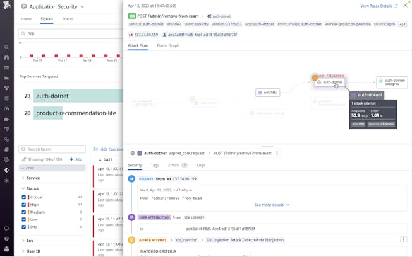Click the flag icon beside 137.74.50.159 in the header
Image resolution: width=412 pixels, height=257 pixels.
(131, 35)
